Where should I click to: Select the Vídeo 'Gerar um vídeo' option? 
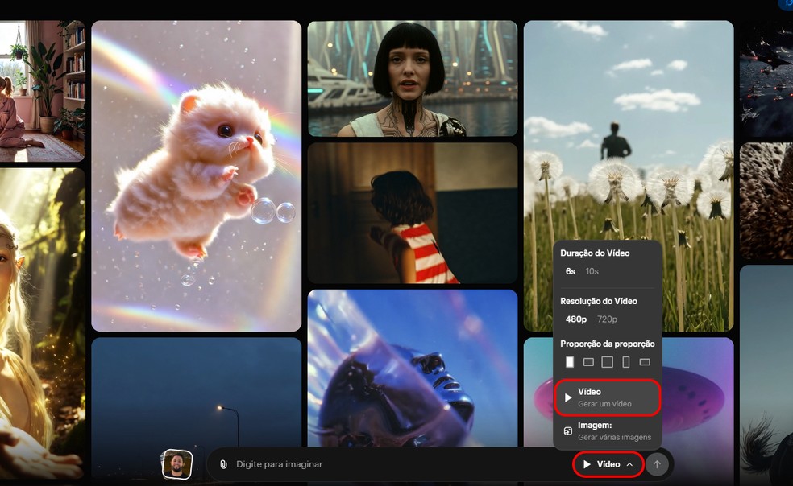click(x=608, y=397)
